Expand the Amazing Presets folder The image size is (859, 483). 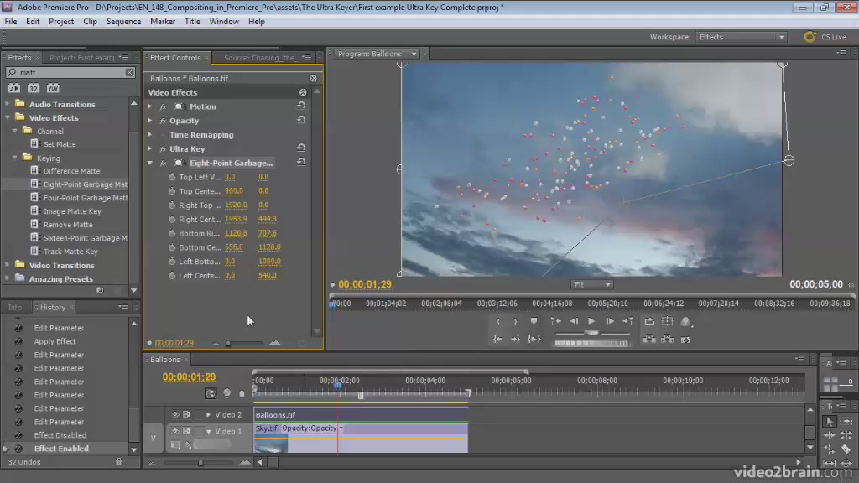coord(8,278)
